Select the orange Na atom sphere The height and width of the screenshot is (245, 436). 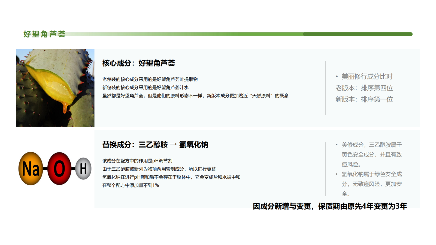[x=31, y=169]
